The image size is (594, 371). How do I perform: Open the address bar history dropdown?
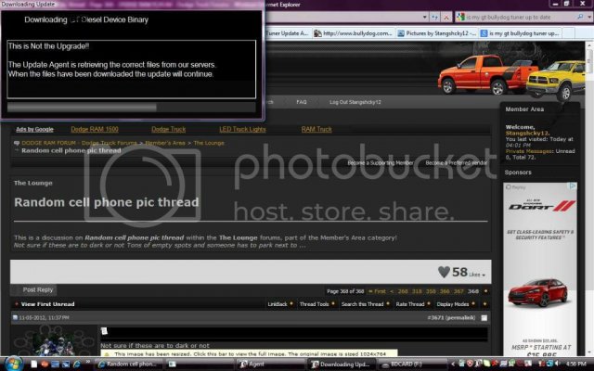425,17
